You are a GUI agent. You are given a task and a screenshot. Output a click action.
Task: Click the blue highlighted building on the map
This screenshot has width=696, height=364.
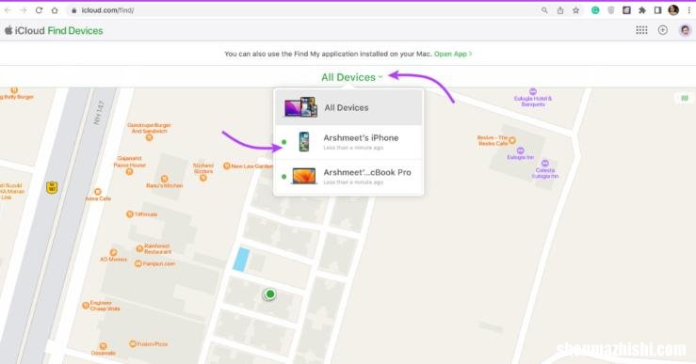pyautogui.click(x=241, y=260)
